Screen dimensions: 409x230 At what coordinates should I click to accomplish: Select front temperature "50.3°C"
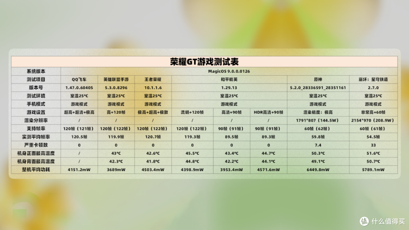click(318, 154)
